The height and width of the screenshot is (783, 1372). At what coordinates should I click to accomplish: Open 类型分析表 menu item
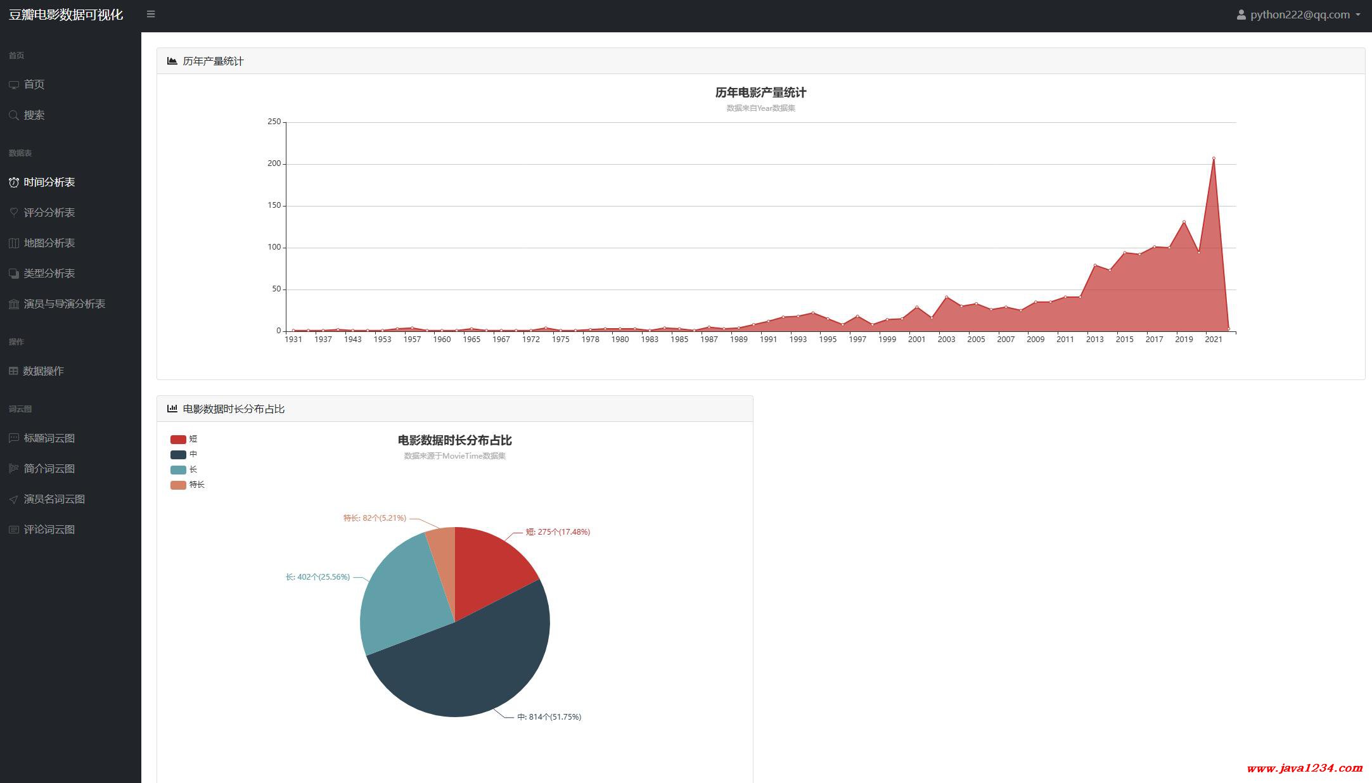[x=49, y=274]
